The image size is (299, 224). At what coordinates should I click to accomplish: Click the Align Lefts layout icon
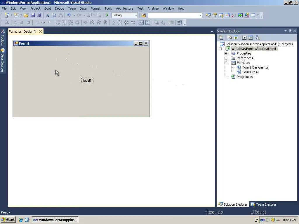tap(15, 23)
